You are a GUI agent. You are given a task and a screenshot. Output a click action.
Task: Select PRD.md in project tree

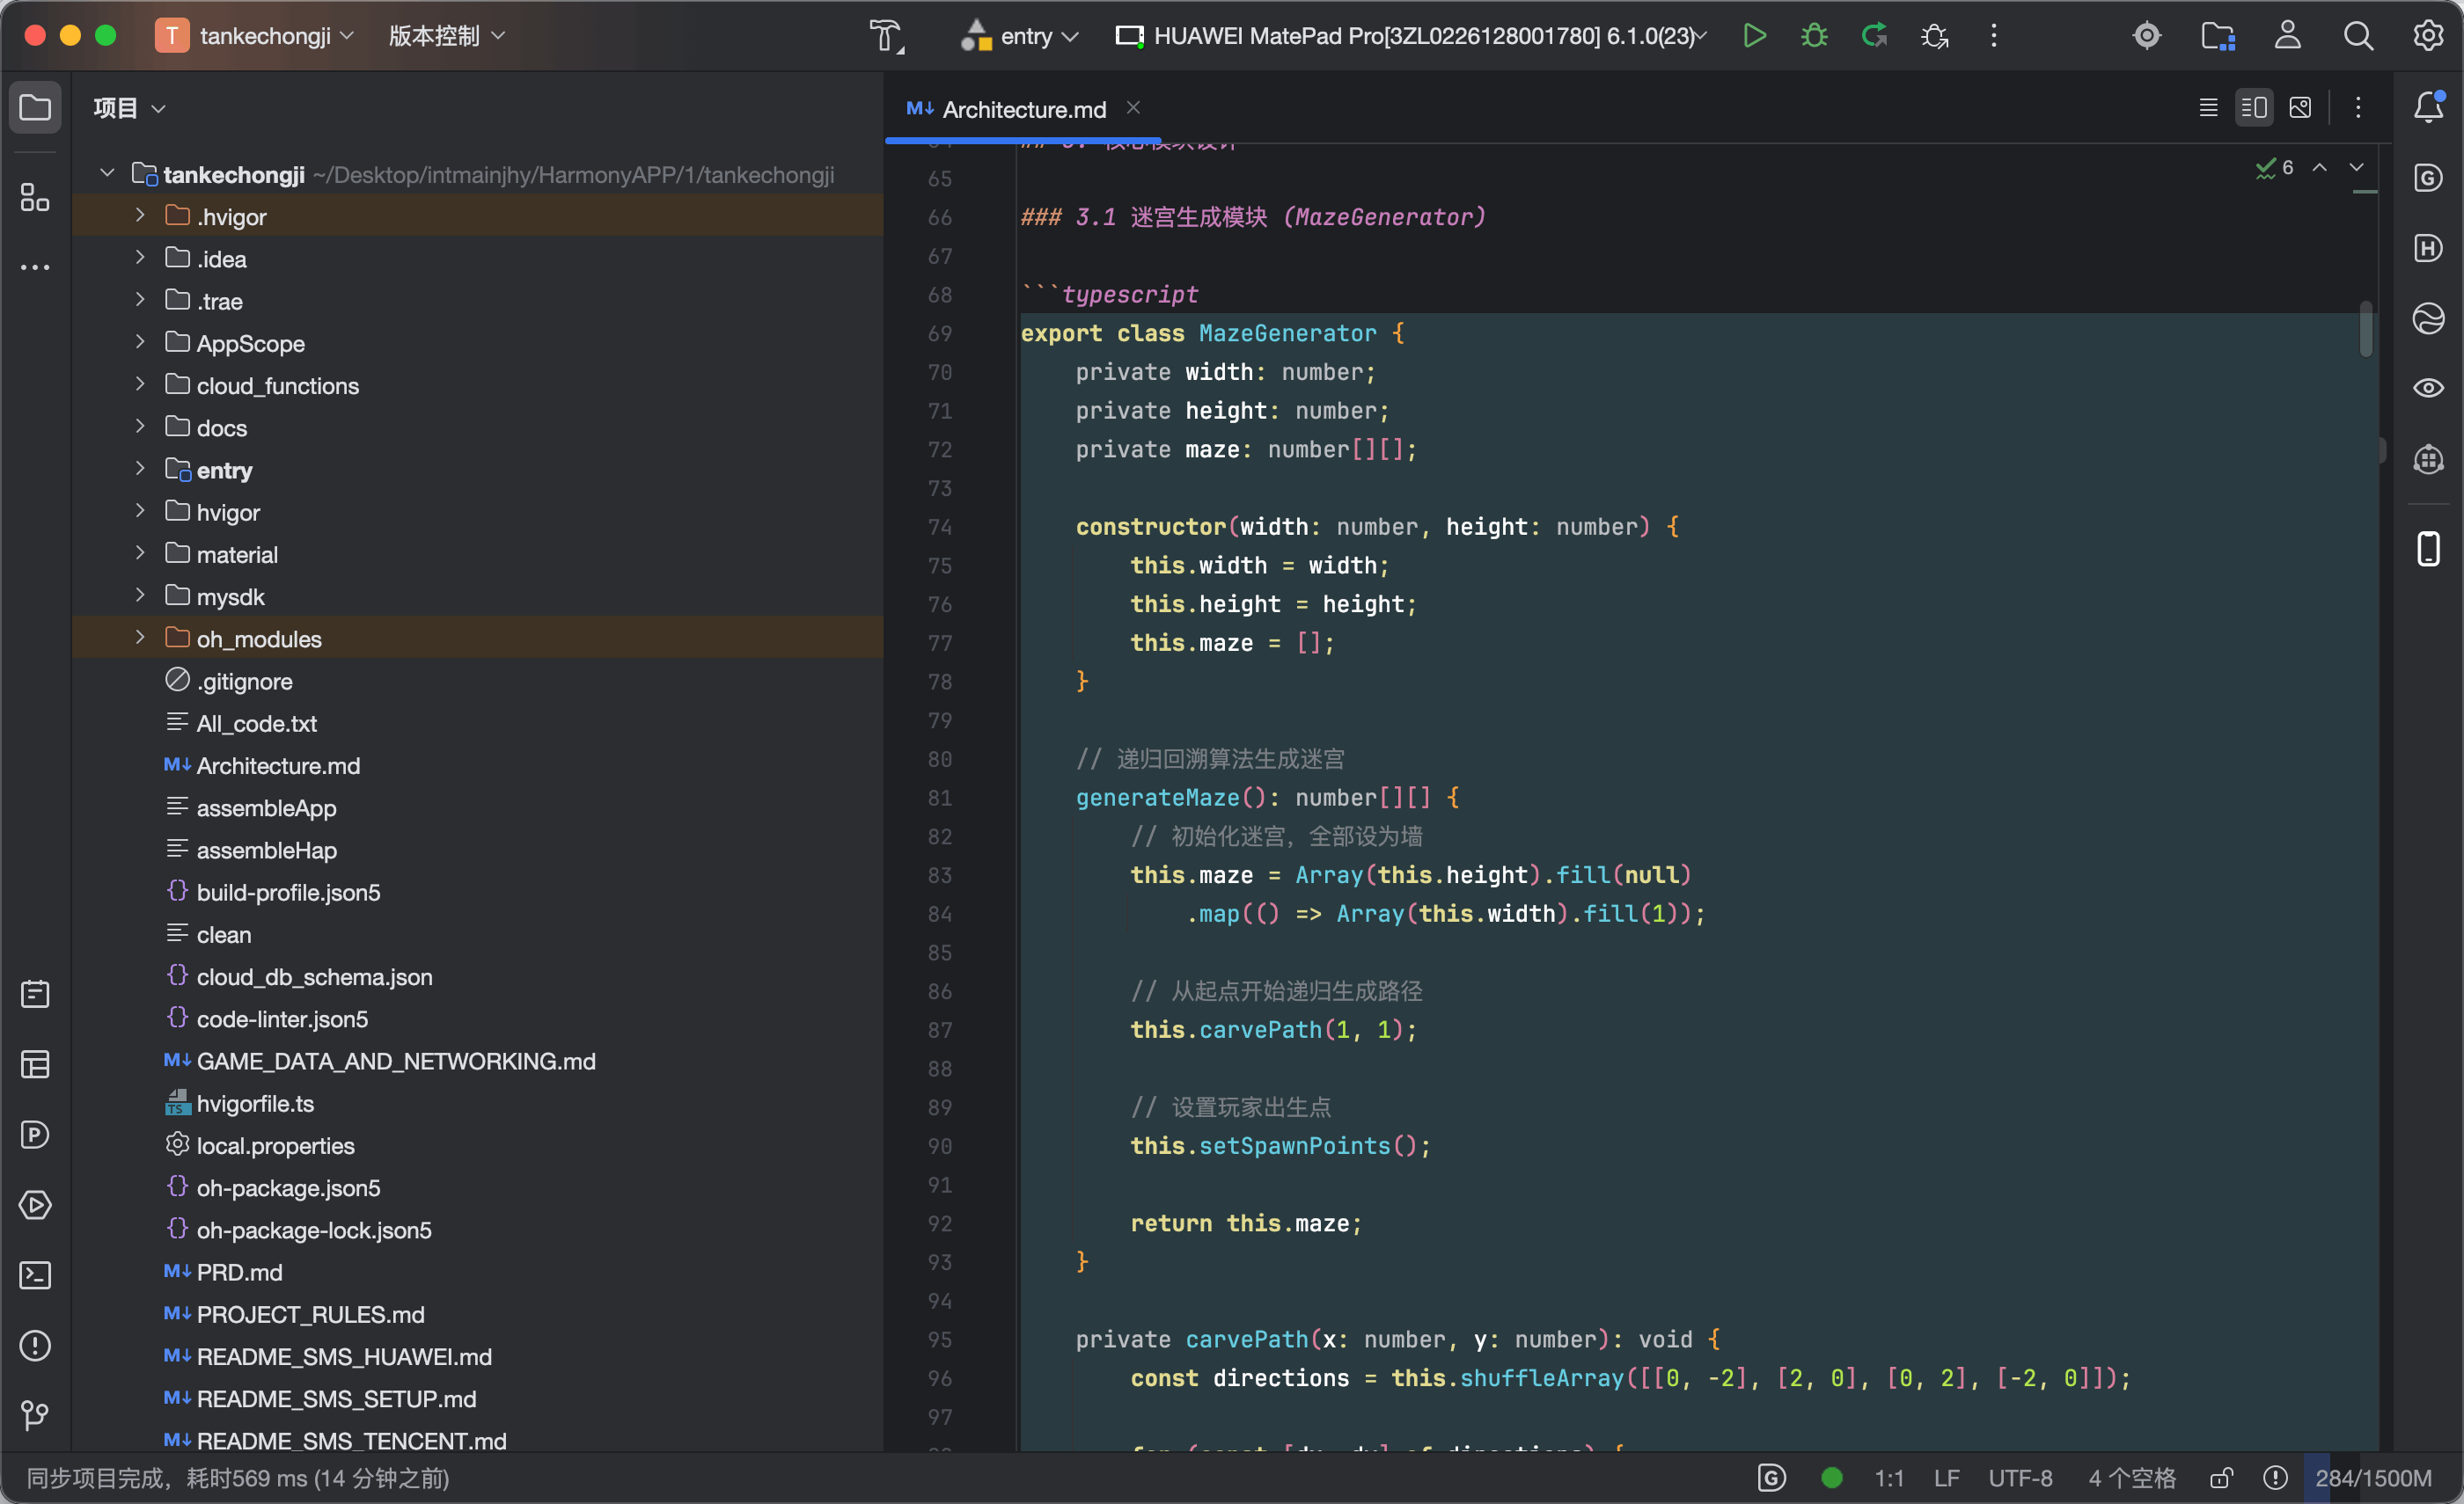point(239,1271)
